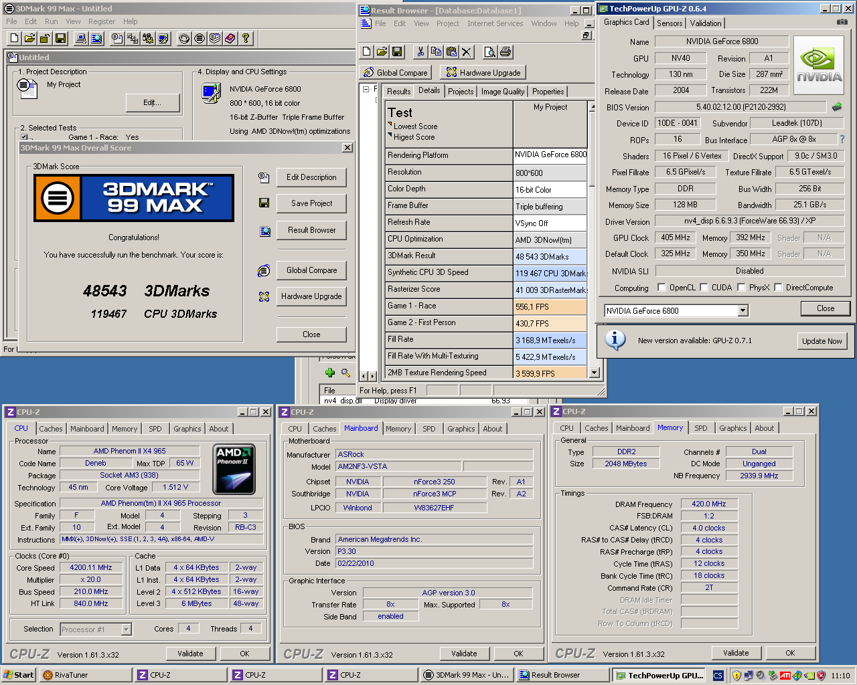This screenshot has width=857, height=685.
Task: Click Global Compare button in Result Browser toolbar
Action: [x=395, y=72]
